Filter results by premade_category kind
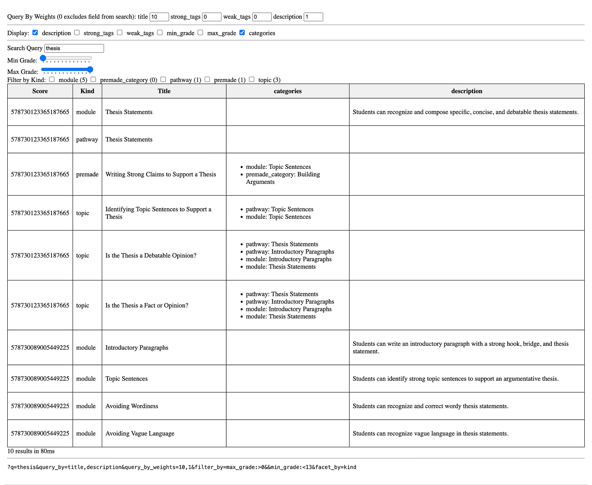 [93, 80]
